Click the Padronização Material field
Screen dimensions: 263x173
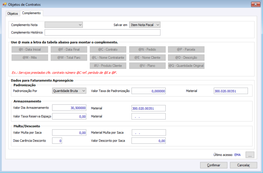click(x=231, y=91)
